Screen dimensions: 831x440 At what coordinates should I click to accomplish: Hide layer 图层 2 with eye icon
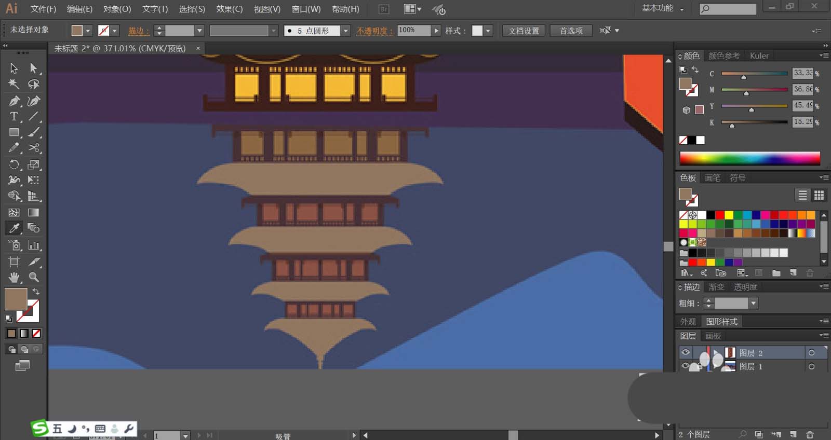point(686,353)
